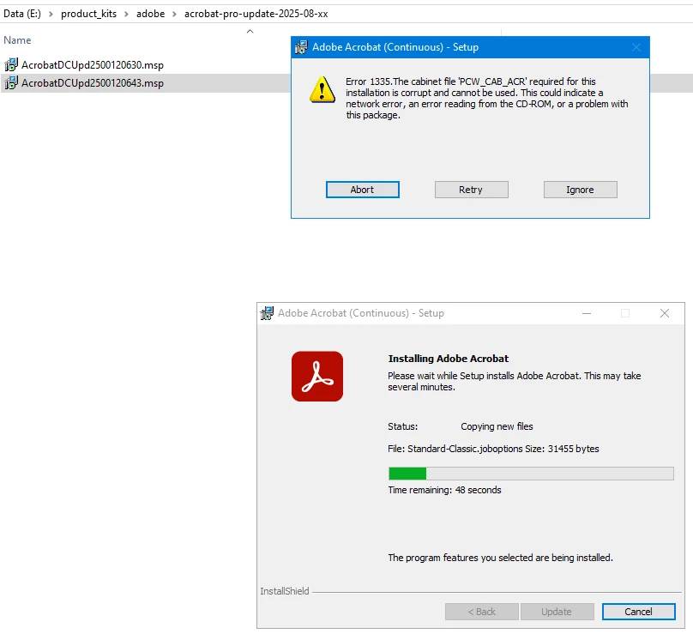Click the AcrobatDCUpd2500120643.msp installer icon
Screen dimensions: 693x634
coord(11,82)
